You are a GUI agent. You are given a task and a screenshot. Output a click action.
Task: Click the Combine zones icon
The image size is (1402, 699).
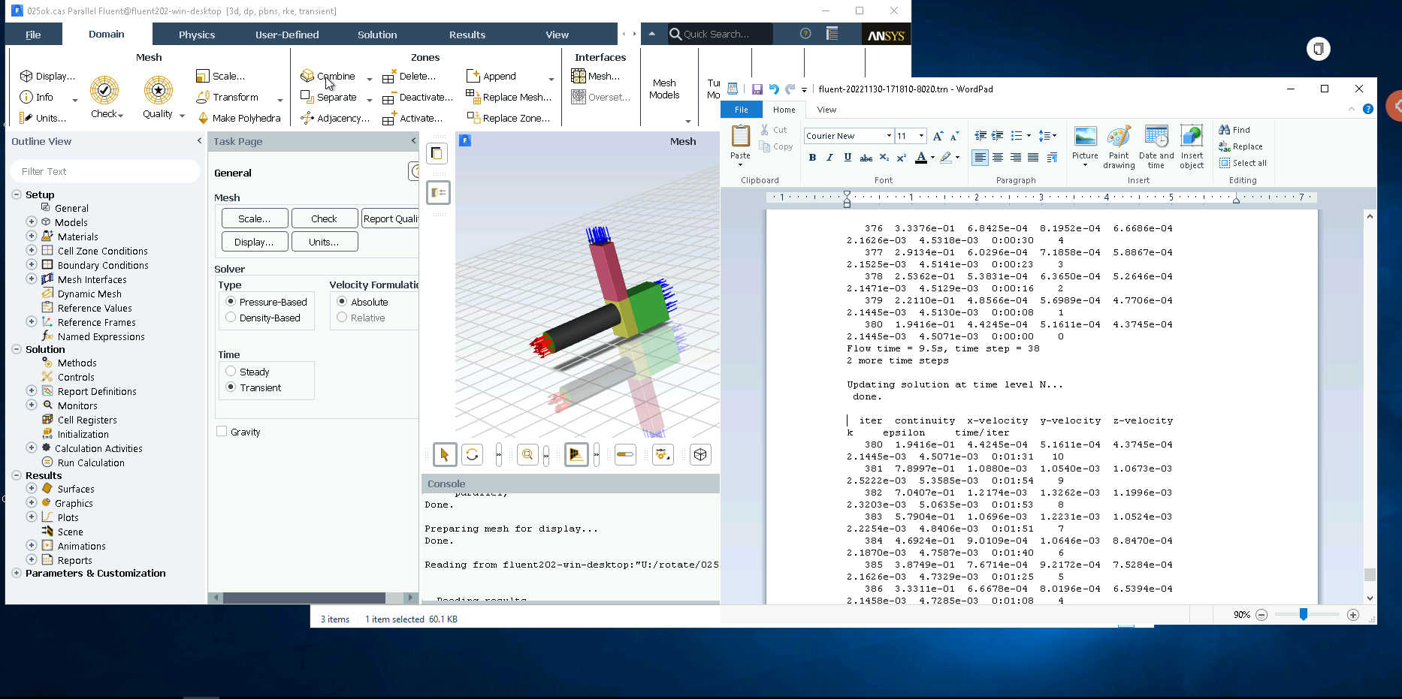point(307,76)
